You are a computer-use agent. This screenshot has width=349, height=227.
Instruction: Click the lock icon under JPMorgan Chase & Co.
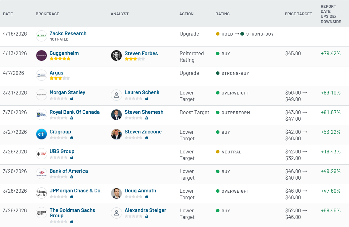point(72,196)
